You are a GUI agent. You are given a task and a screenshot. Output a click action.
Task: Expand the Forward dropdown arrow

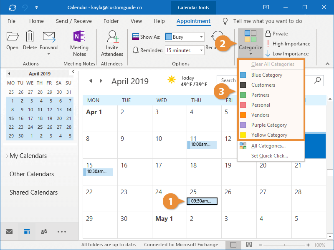(49, 54)
